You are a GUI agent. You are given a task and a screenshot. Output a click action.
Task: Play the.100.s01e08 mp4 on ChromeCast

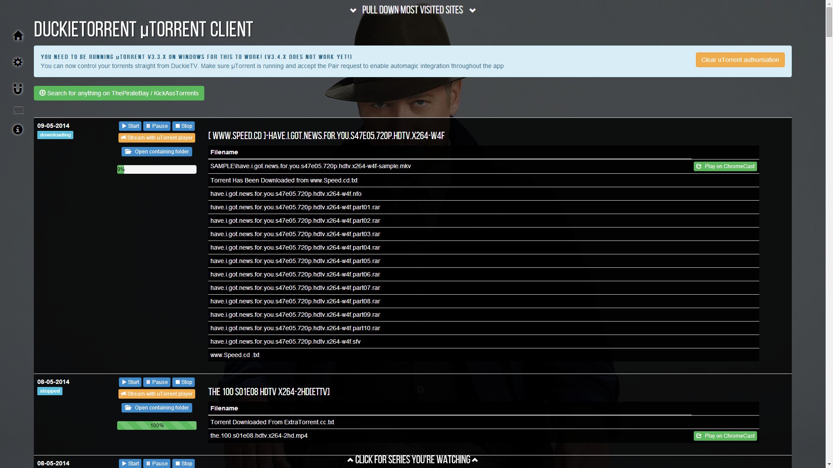click(725, 436)
